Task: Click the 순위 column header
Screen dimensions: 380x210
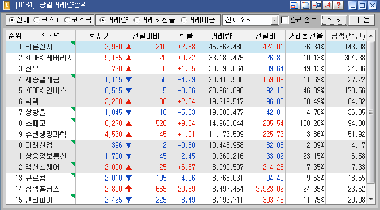Action: pyautogui.click(x=15, y=36)
